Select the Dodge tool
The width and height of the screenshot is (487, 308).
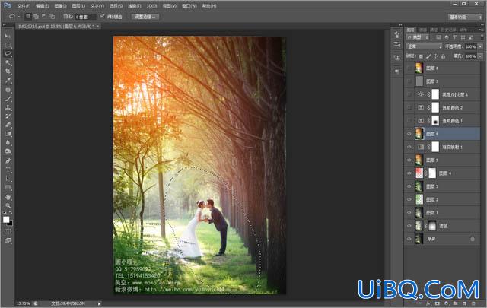pos(8,151)
